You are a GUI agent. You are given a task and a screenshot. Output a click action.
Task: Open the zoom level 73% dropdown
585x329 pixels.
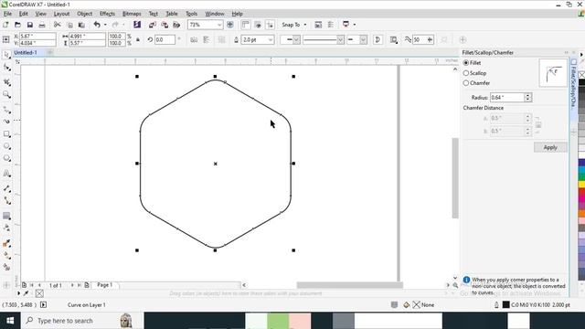(219, 25)
